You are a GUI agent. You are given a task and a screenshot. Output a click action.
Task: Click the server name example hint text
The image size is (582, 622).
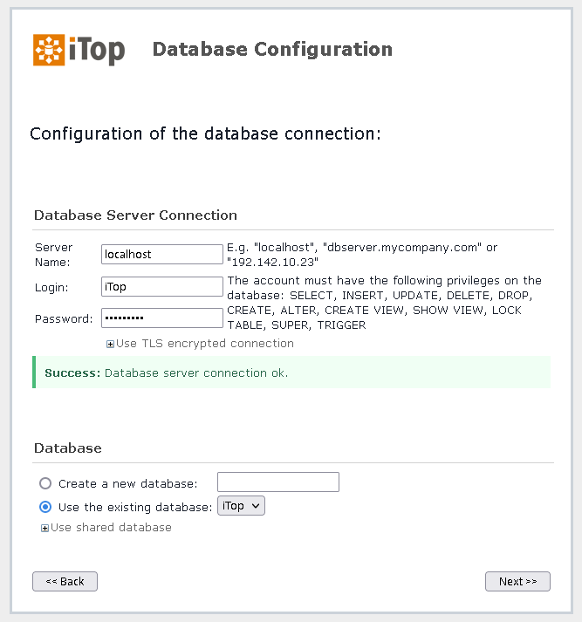point(362,255)
